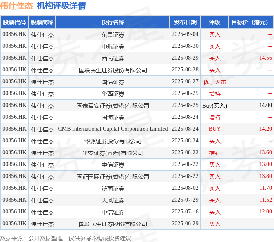Image resolution: width=274 pixels, height=242 pixels.
Task: Click the target price 13.00
Action: pyautogui.click(x=265, y=164)
